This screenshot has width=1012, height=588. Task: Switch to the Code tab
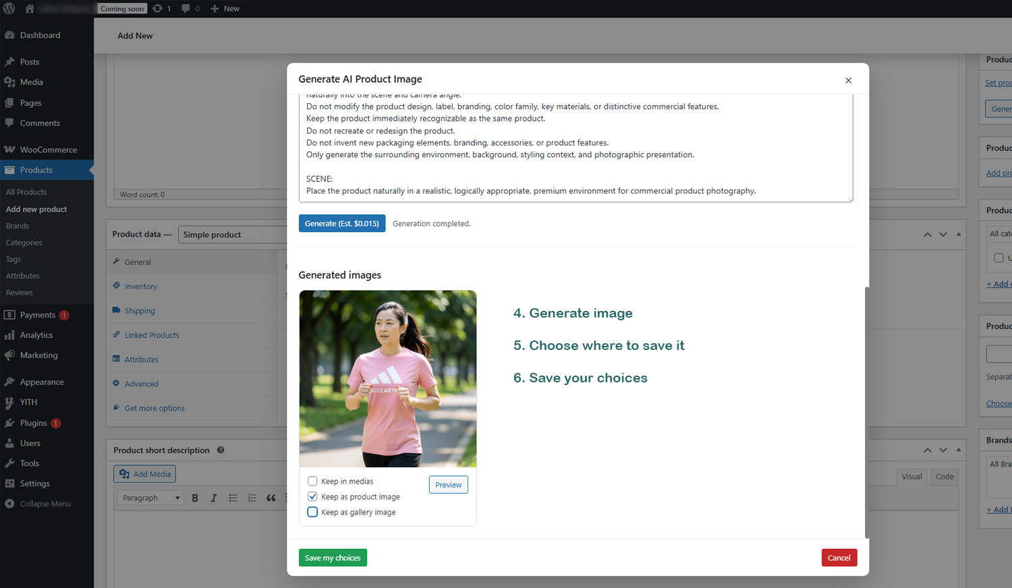point(944,476)
